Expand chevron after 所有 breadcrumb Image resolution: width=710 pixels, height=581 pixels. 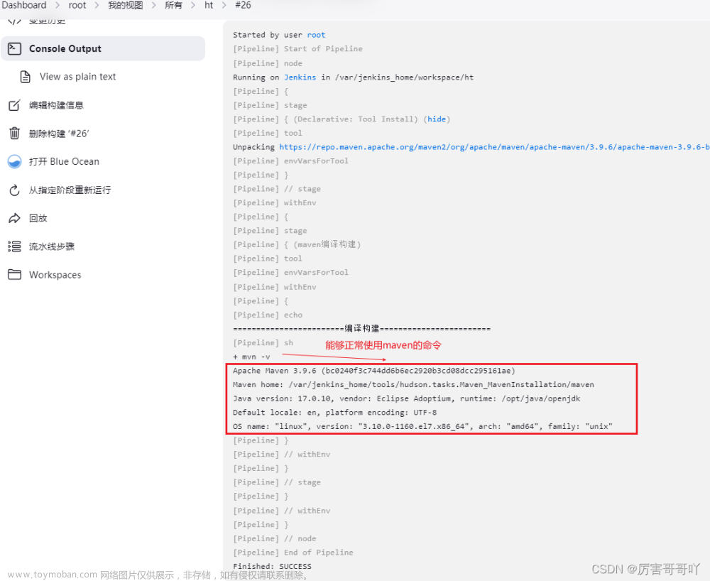[193, 6]
